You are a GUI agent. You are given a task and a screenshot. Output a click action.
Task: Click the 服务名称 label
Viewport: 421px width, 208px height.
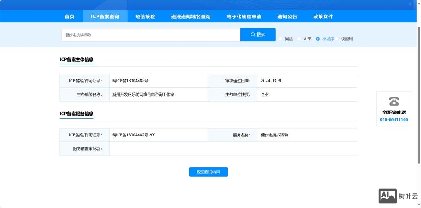pyautogui.click(x=242, y=135)
